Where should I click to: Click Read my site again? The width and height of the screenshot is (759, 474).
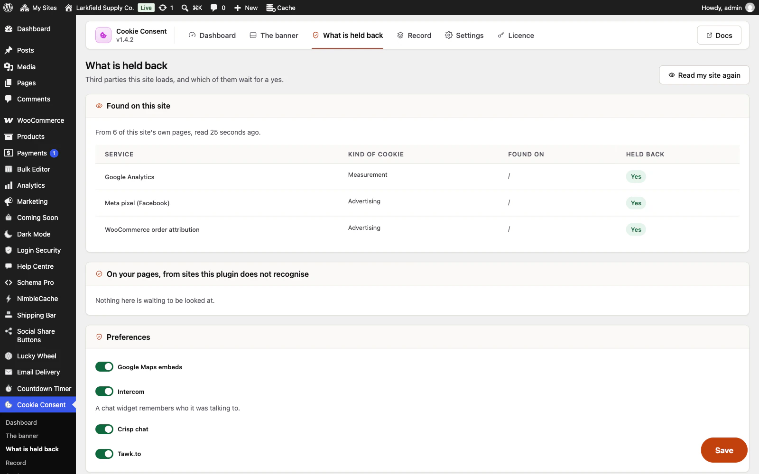click(704, 75)
